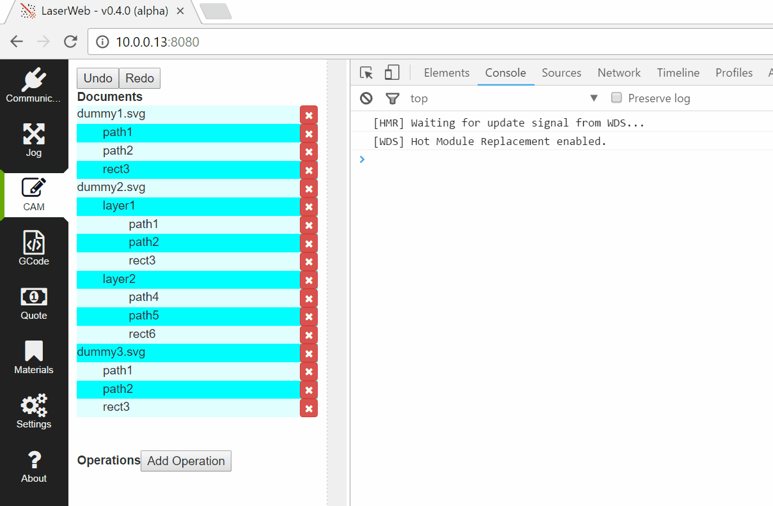Delete path1 under dummy3.svg
Viewport: 773px width, 506px height.
[x=309, y=372]
